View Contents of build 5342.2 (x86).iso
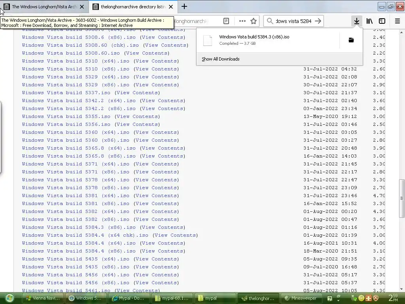The height and width of the screenshot is (304, 405). pos(163,108)
